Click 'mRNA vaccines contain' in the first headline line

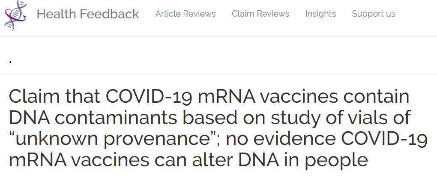303,96
